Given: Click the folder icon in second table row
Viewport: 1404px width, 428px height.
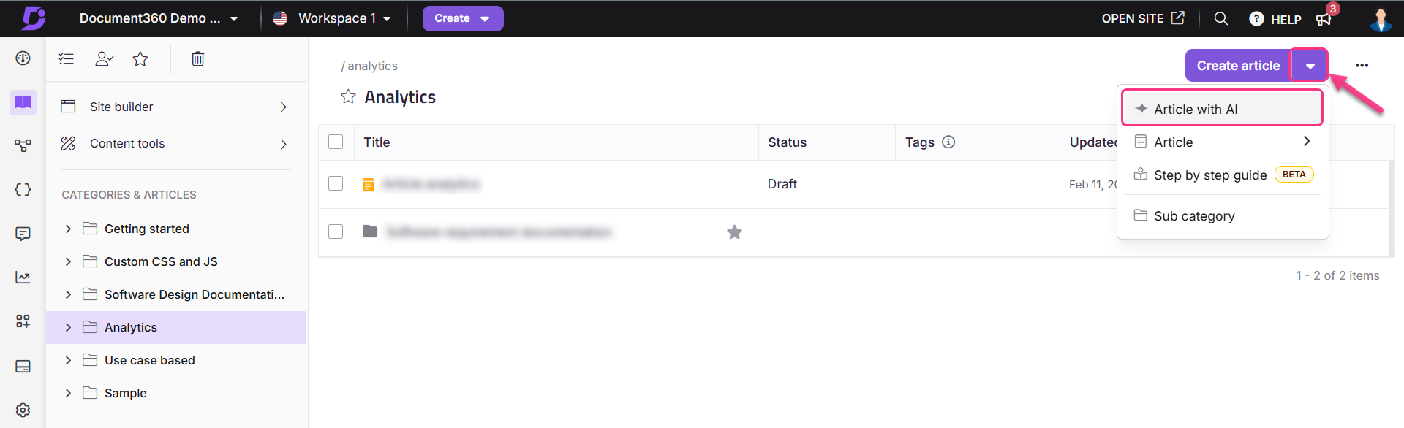Looking at the screenshot, I should (370, 232).
